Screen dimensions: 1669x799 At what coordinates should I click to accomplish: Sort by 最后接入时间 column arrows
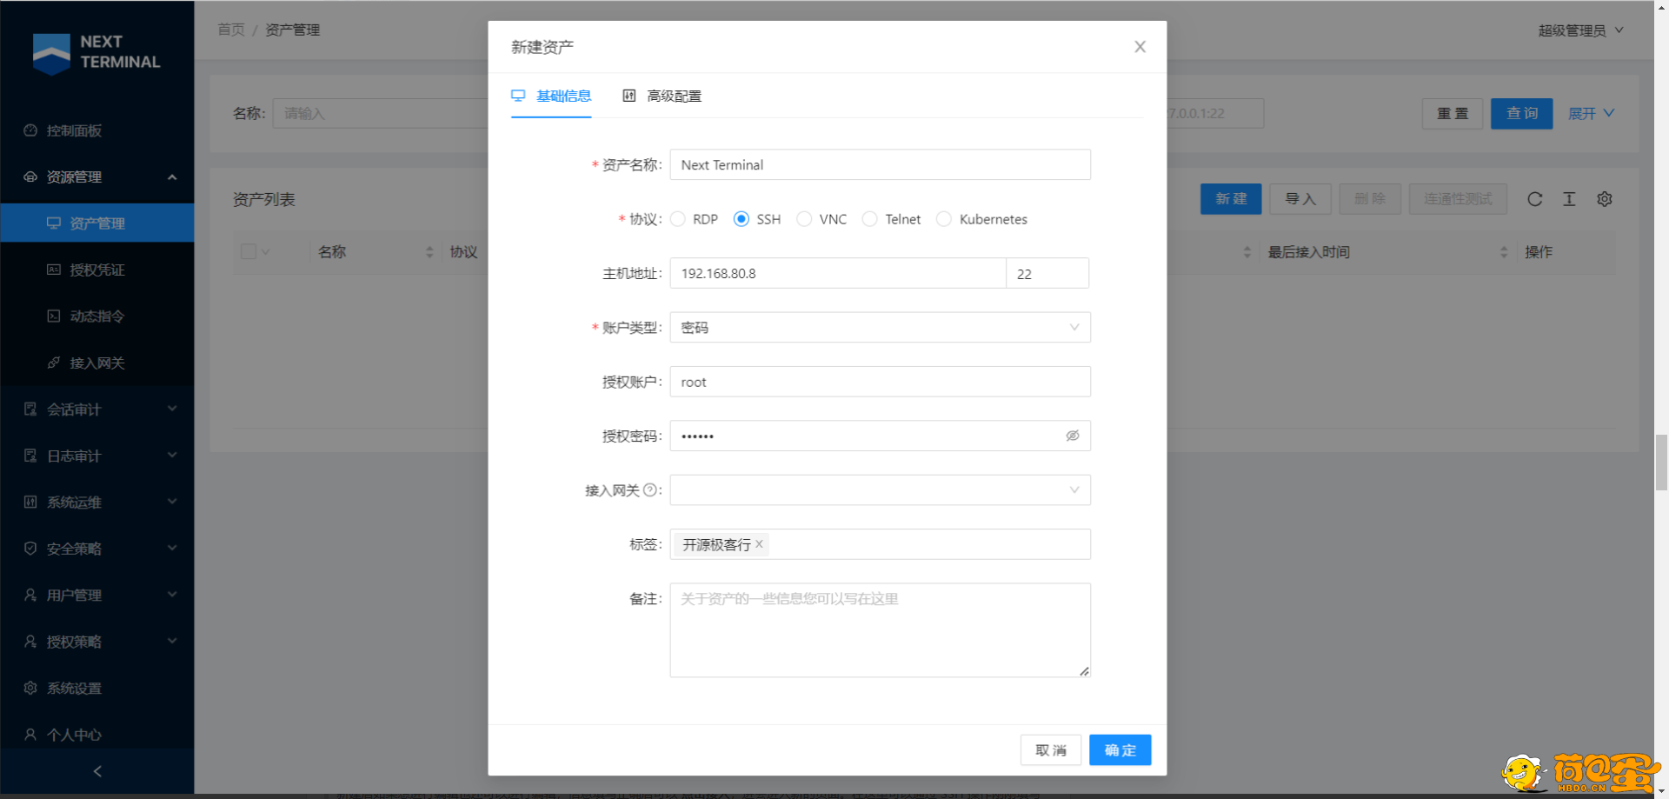tap(1504, 252)
